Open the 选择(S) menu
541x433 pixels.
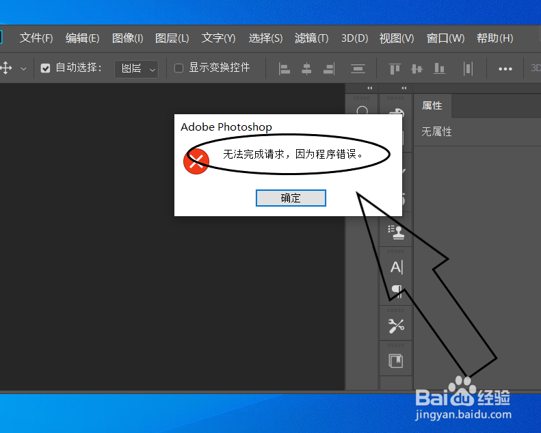(265, 38)
